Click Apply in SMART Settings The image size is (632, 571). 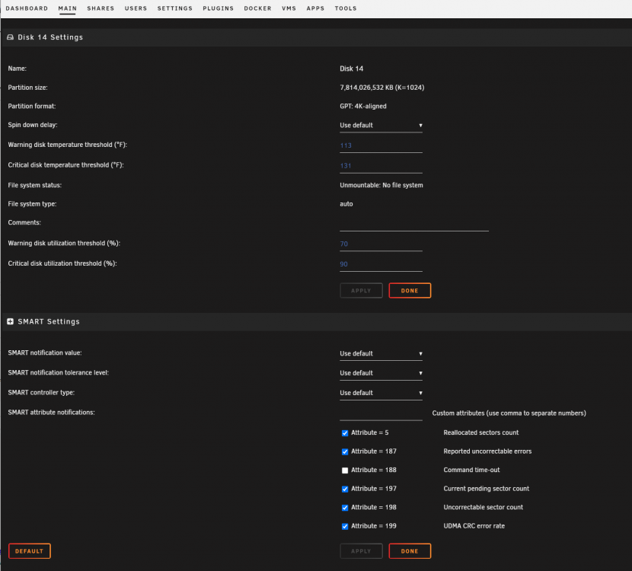[361, 551]
